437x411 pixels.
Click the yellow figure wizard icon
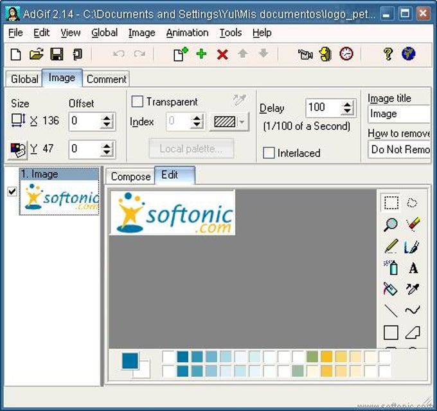click(x=326, y=54)
